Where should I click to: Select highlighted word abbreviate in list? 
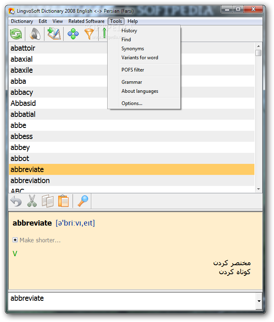(132, 170)
